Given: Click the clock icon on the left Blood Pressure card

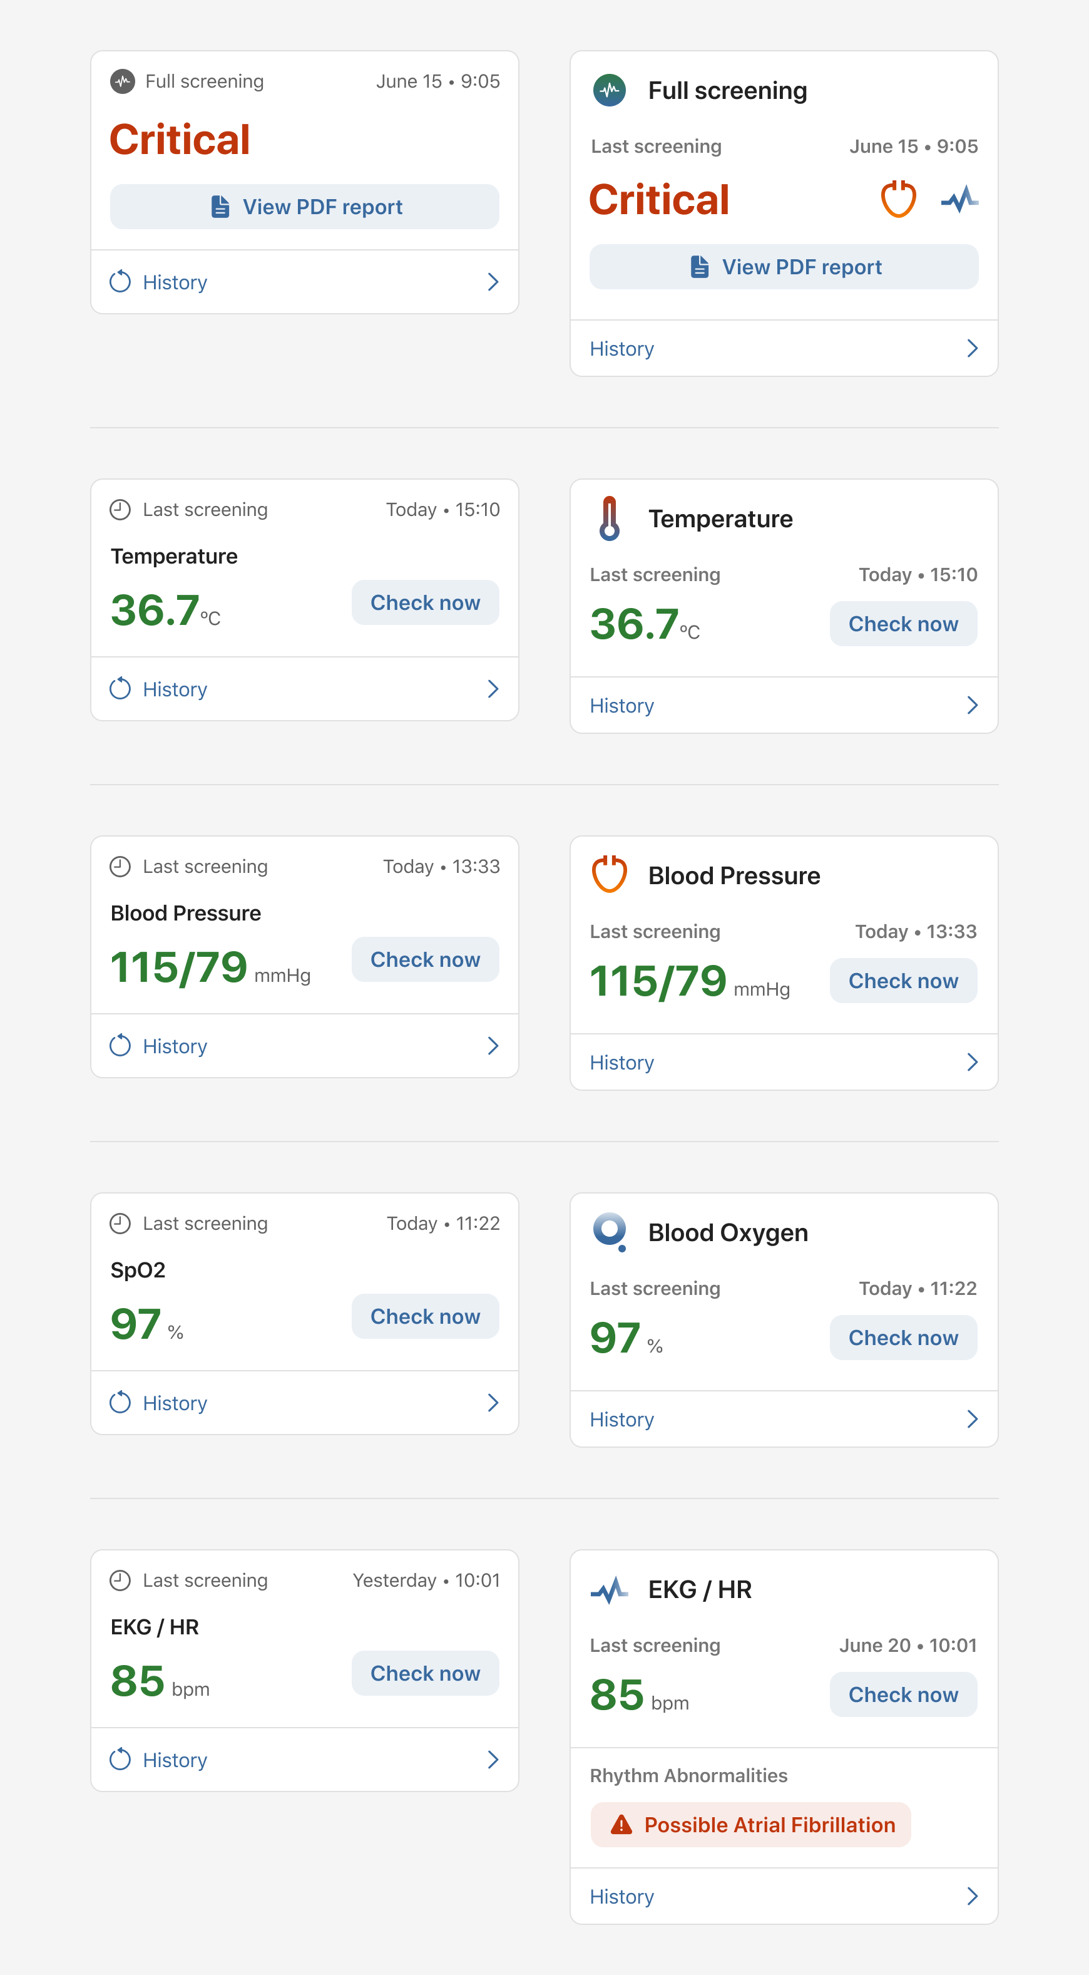Looking at the screenshot, I should point(120,867).
